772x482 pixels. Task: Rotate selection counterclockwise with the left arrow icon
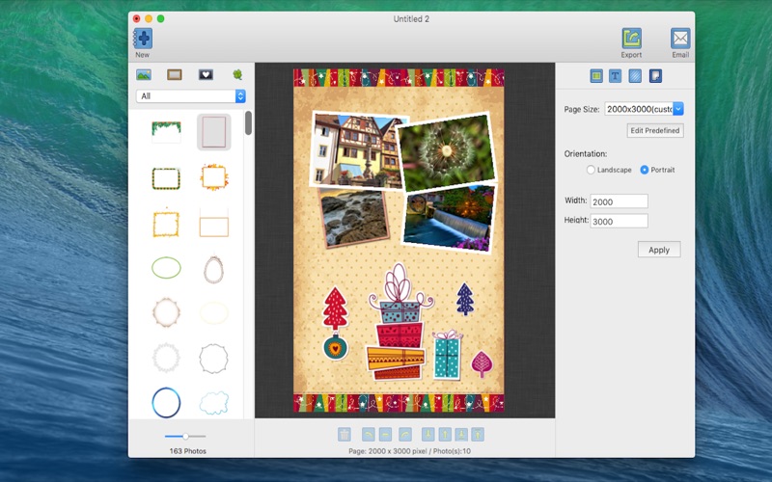(x=369, y=435)
